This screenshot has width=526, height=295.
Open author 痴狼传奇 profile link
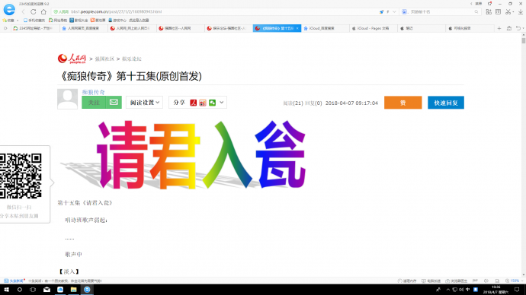click(94, 92)
